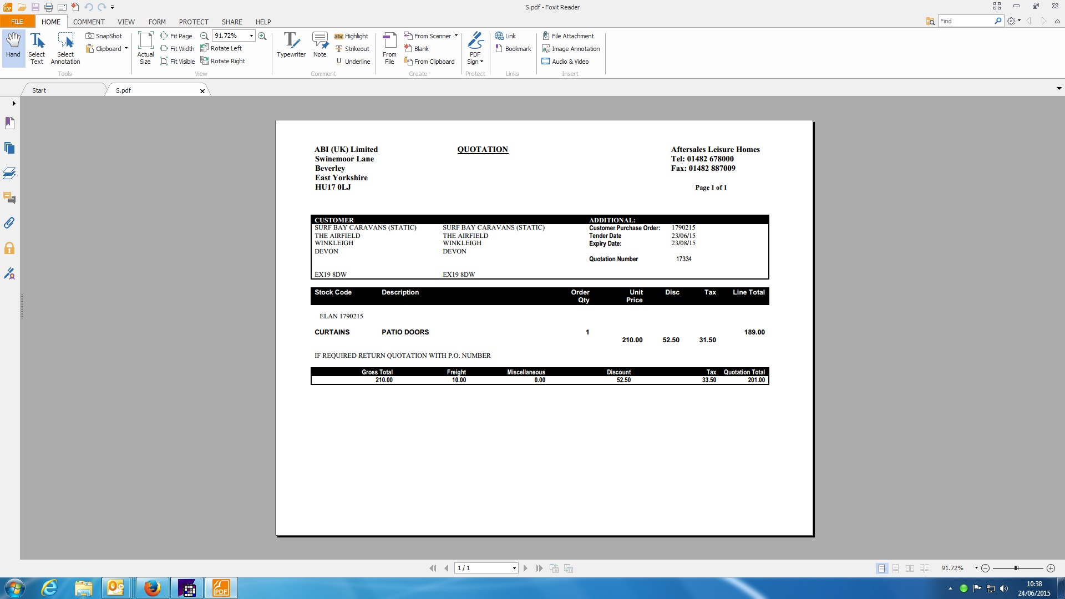Open the attachments panel paperclip icon
1065x599 pixels.
point(9,223)
